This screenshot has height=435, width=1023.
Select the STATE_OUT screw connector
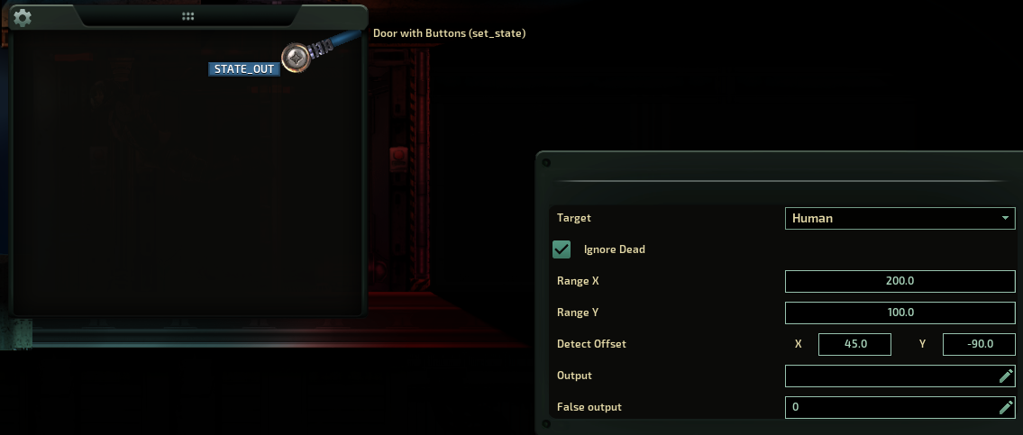tap(296, 58)
